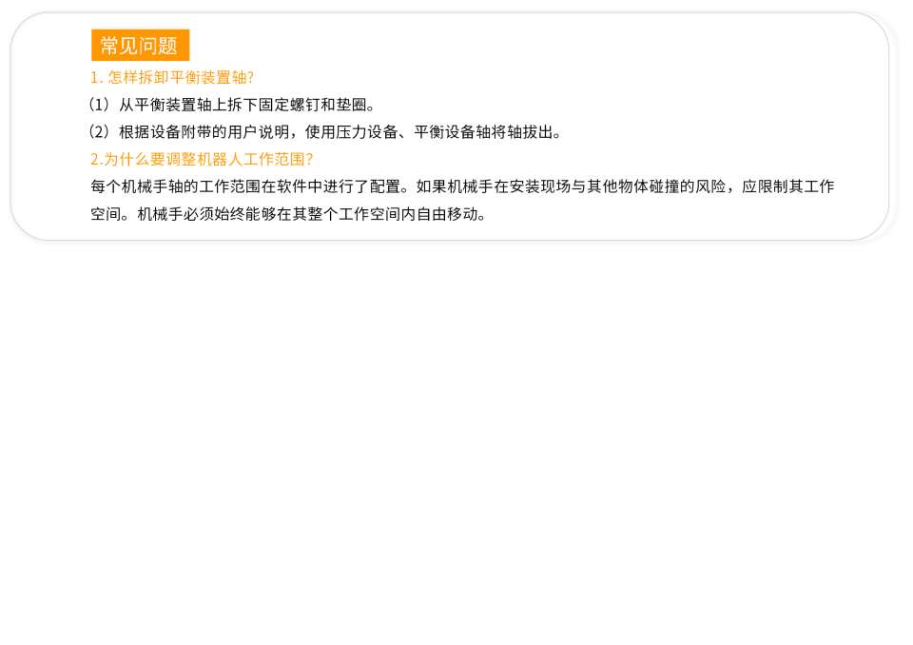Image resolution: width=913 pixels, height=645 pixels.
Task: Click the question mark after 平衡装置轴
Action: [x=250, y=77]
